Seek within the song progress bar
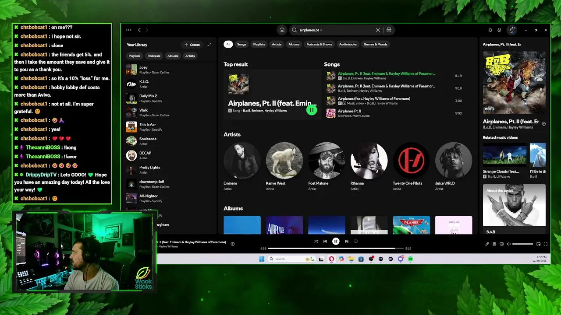Image resolution: width=561 pixels, height=315 pixels. (x=336, y=248)
